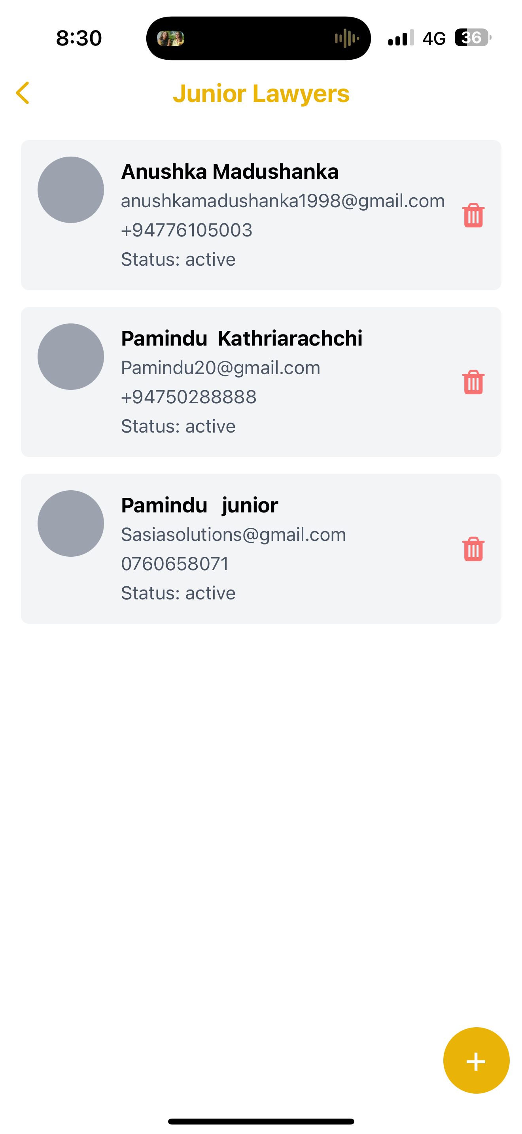The width and height of the screenshot is (522, 1134).
Task: Open Pamindu Kathriarachchi's avatar placeholder
Action: pos(71,357)
